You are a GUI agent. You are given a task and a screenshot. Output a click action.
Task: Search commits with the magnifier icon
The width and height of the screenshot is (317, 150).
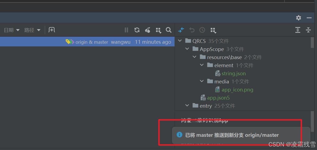pos(169,30)
